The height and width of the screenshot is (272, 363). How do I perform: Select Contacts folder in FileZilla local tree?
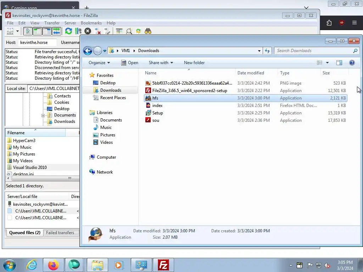(62, 96)
